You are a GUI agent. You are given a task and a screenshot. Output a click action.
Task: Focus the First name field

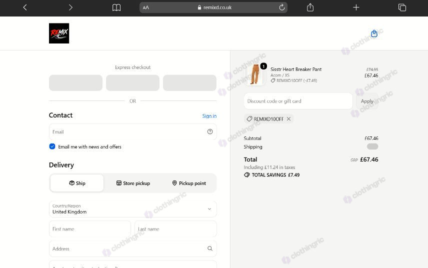coord(90,229)
